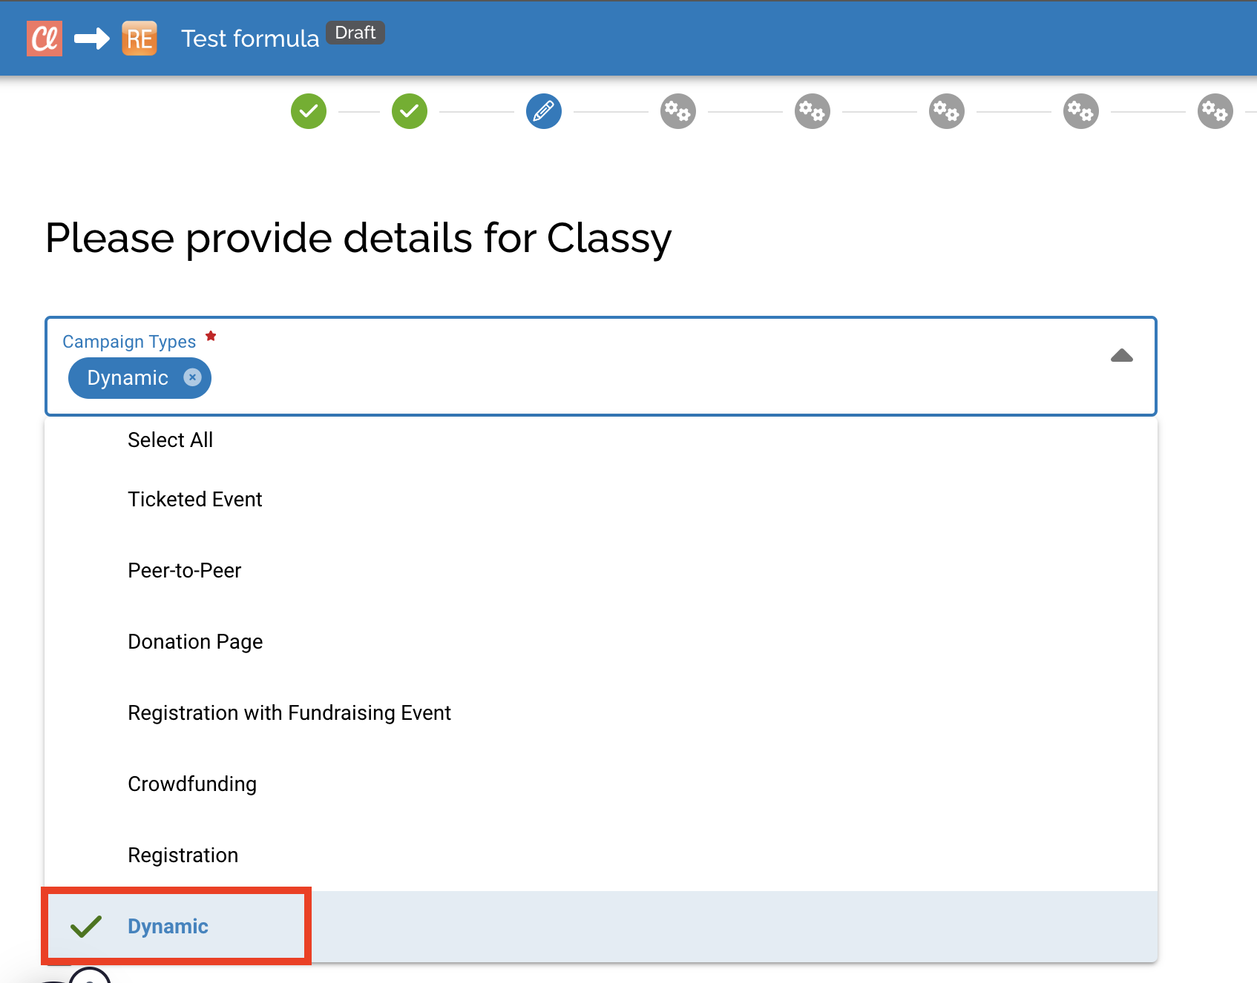The height and width of the screenshot is (983, 1257).
Task: Open the third gray gears step icon
Action: (x=947, y=112)
